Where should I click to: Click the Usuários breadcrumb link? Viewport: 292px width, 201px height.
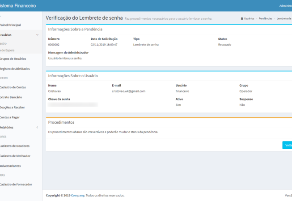[249, 18]
